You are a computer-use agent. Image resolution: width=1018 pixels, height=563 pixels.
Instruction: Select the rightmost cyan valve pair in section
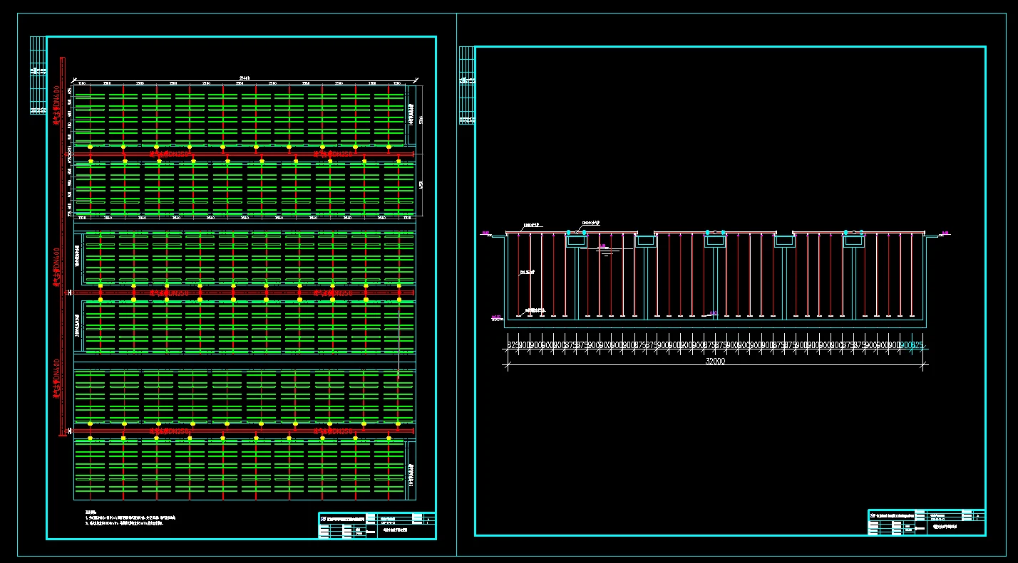pos(853,233)
